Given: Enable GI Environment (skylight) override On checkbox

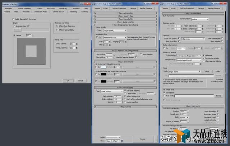Looking at the screenshot, I should [96, 67].
